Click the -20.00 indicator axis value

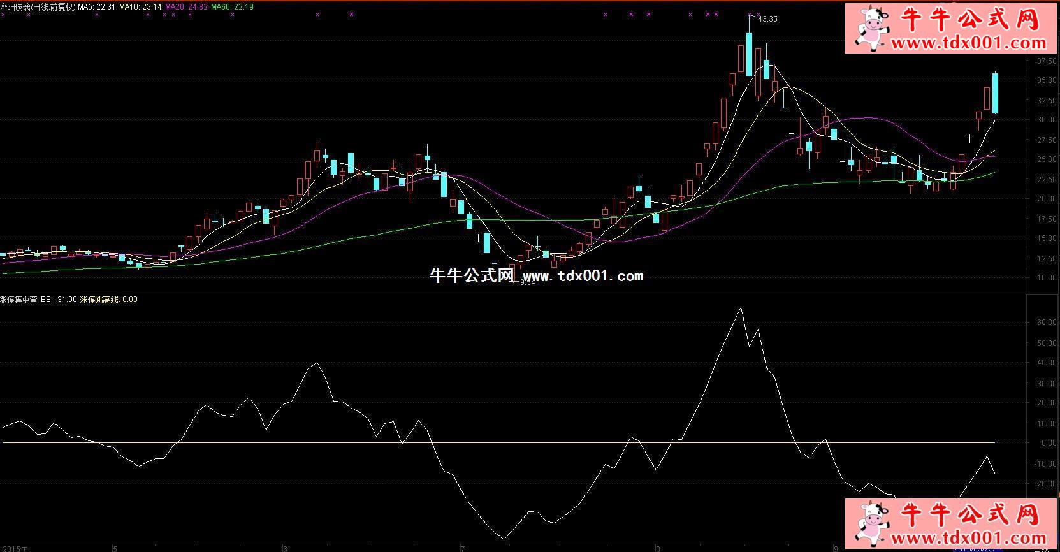click(x=1045, y=484)
